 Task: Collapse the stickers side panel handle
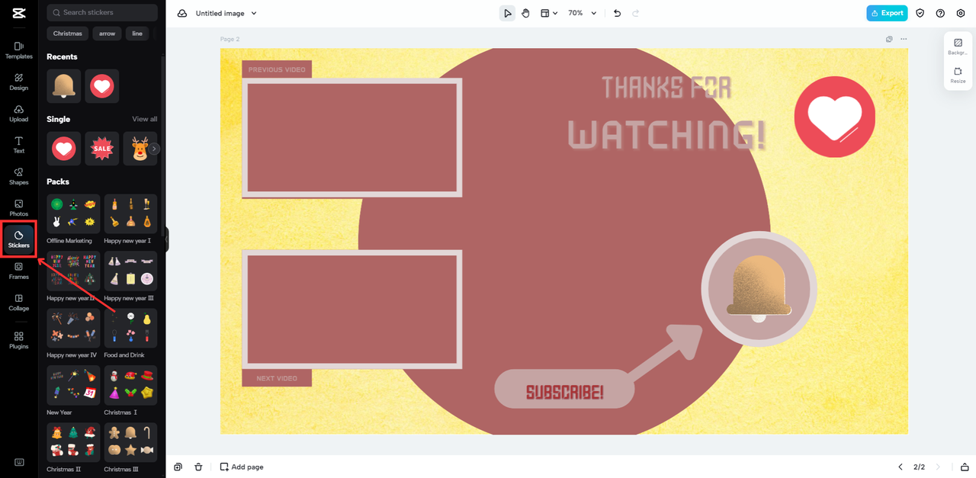pos(166,239)
